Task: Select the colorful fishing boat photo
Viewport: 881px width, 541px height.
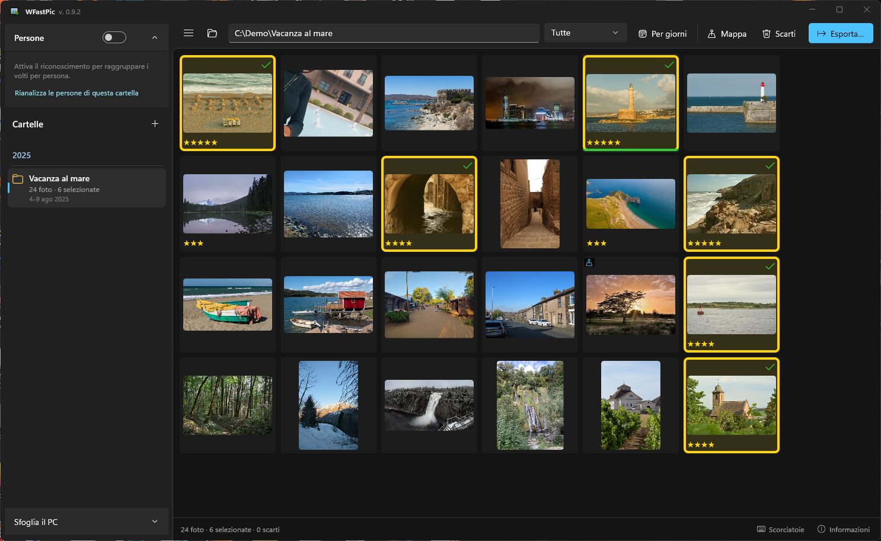Action: [228, 305]
